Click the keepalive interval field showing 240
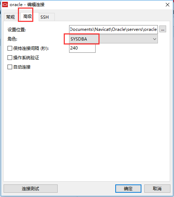 tap(82, 48)
